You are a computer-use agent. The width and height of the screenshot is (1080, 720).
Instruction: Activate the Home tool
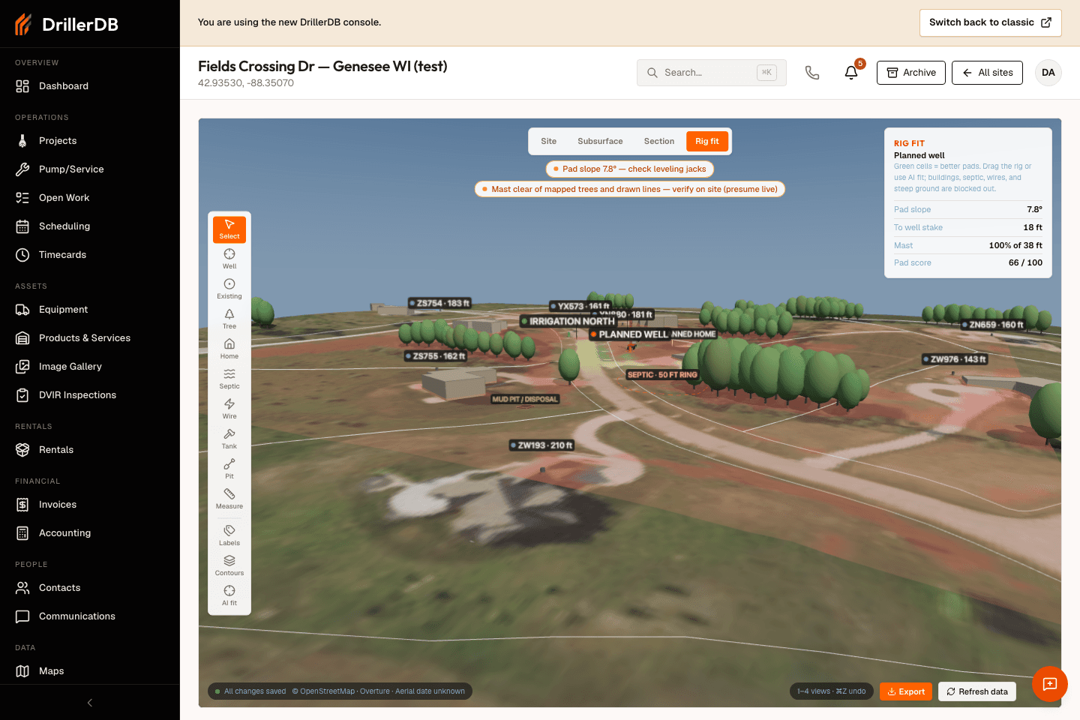[229, 349]
